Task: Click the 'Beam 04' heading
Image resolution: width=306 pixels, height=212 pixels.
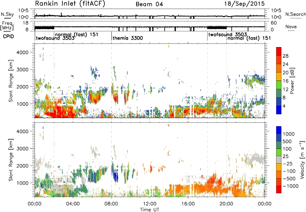Action: tap(149, 4)
